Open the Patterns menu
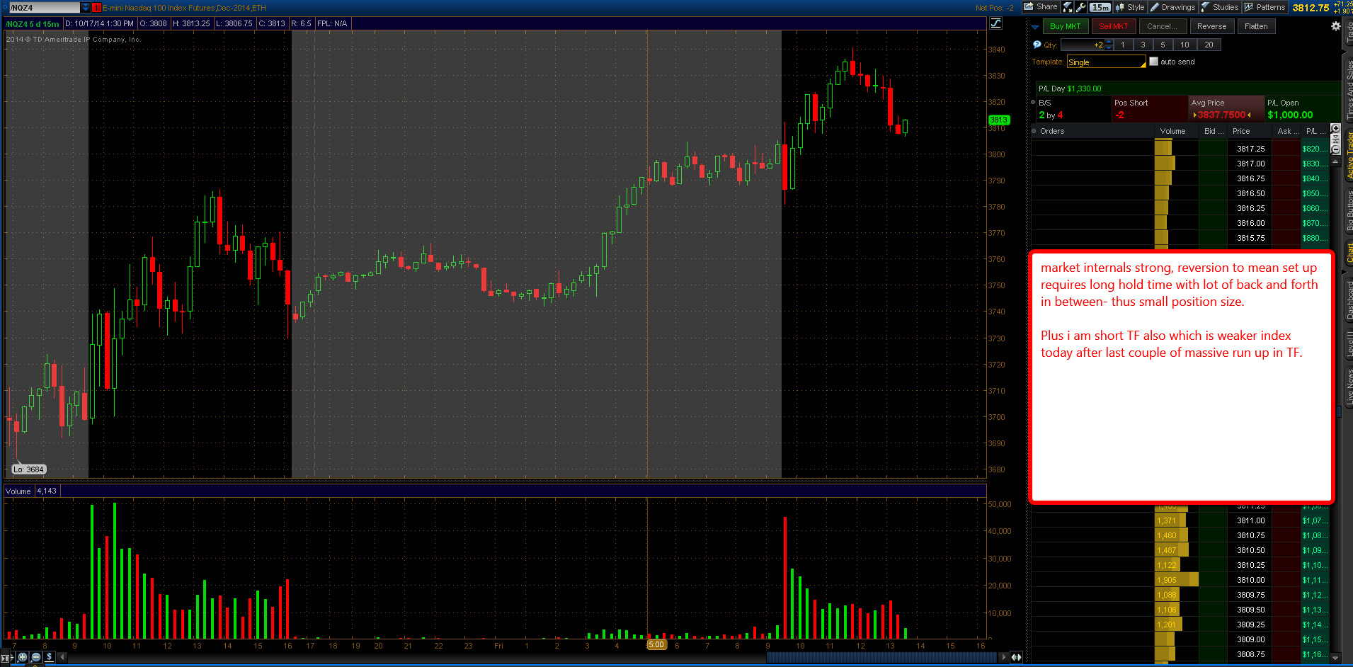The image size is (1353, 667). pos(1265,7)
